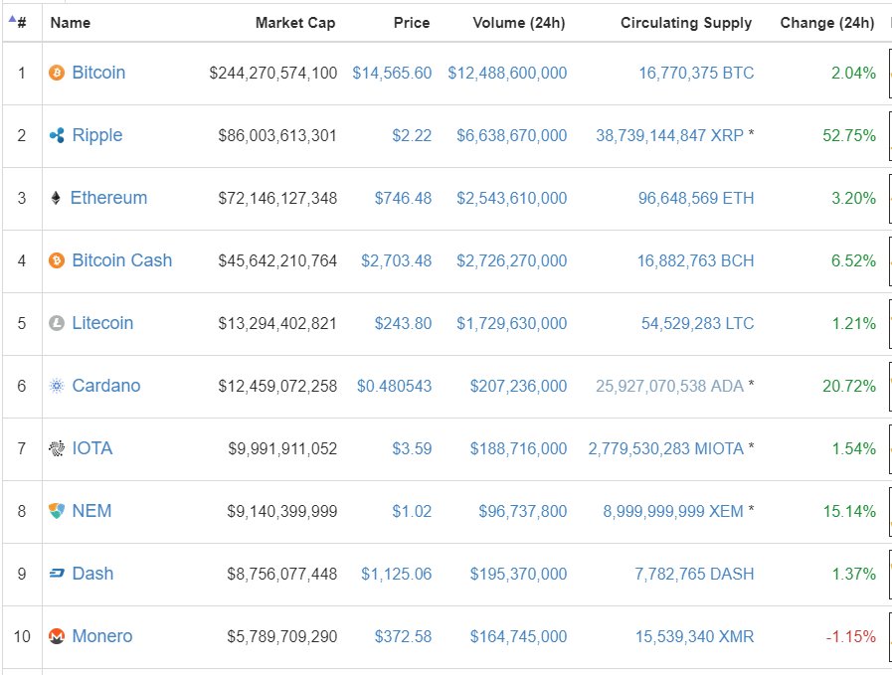This screenshot has width=892, height=675.
Task: Click the Cardano logo icon
Action: tap(57, 386)
